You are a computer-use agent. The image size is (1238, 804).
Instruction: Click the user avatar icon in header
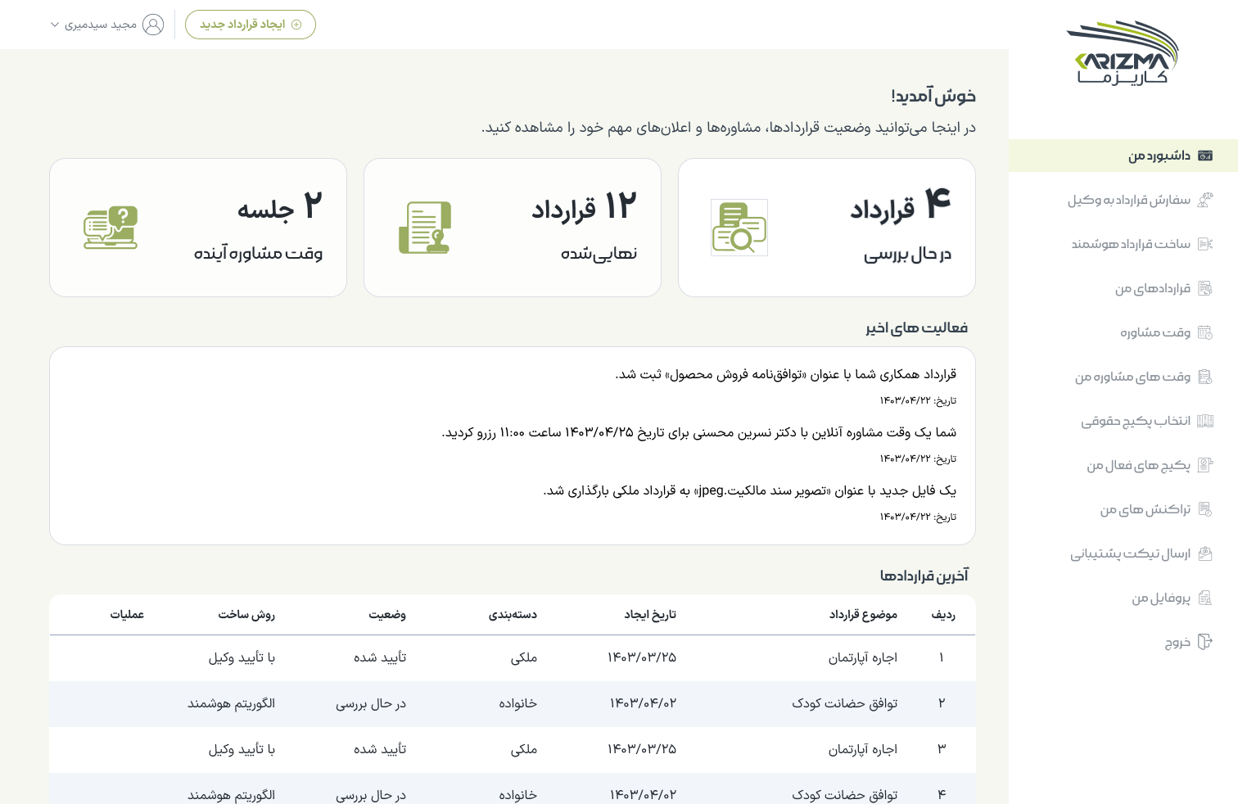click(x=153, y=25)
